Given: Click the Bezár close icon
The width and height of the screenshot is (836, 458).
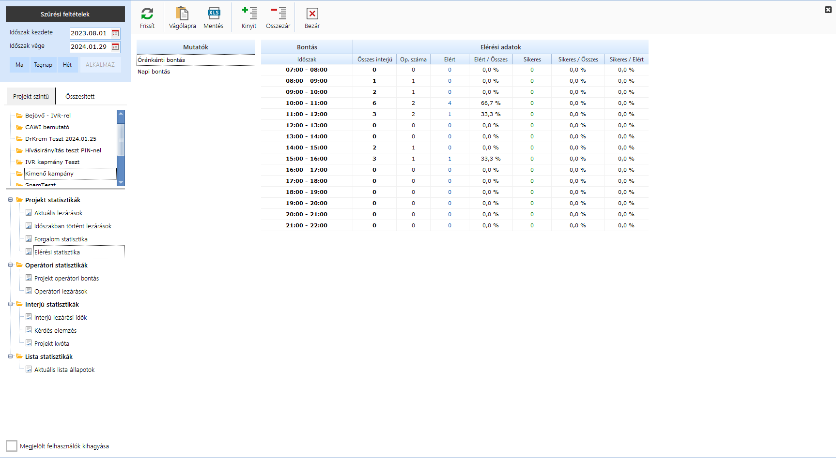Looking at the screenshot, I should tap(312, 14).
